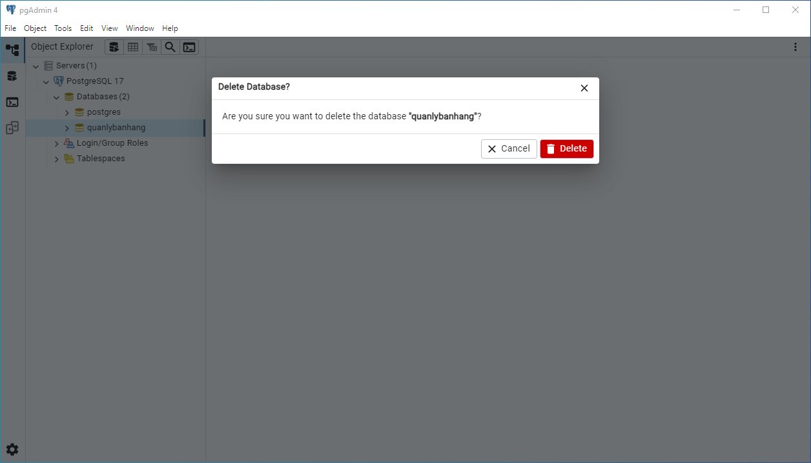
Task: Open PSQL workspace terminal icon in left sidebar
Action: [x=12, y=102]
